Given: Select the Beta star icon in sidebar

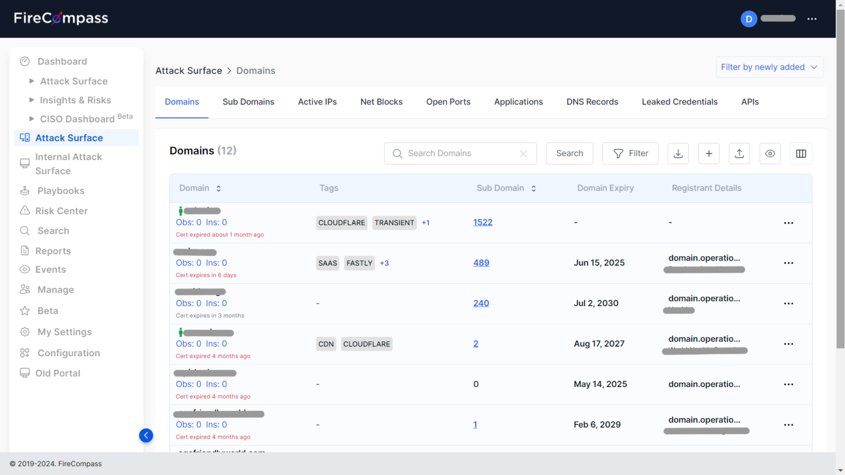Looking at the screenshot, I should [25, 311].
